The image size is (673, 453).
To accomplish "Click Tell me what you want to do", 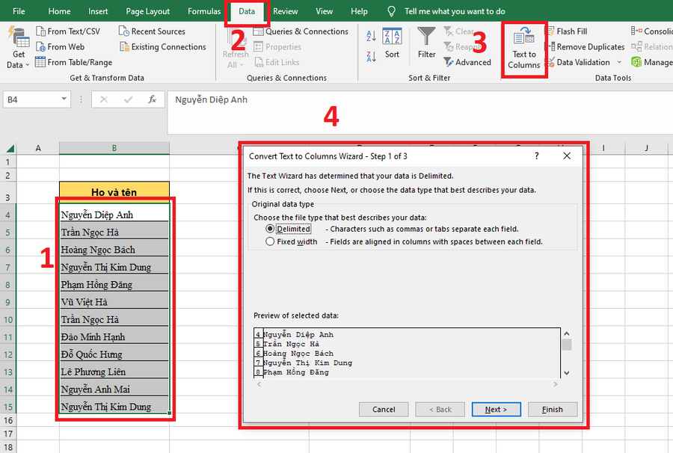I will coord(455,11).
